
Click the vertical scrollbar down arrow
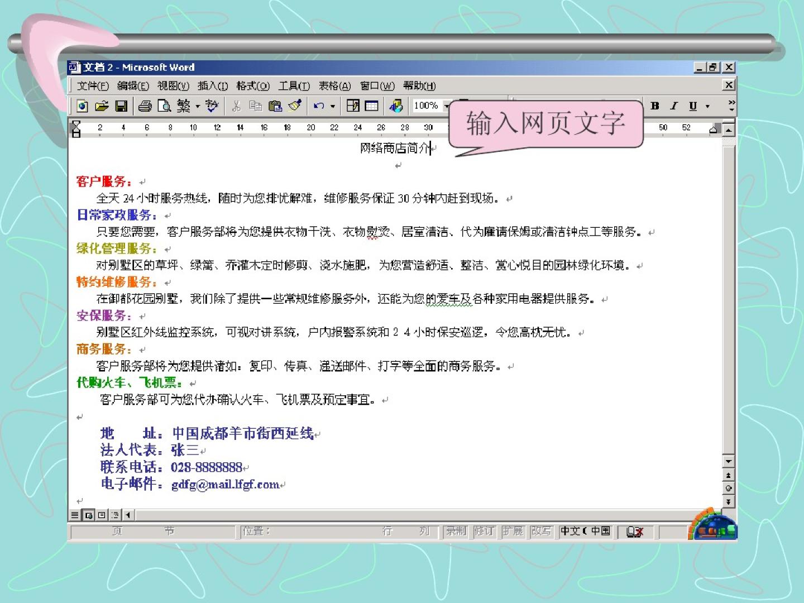(x=728, y=462)
